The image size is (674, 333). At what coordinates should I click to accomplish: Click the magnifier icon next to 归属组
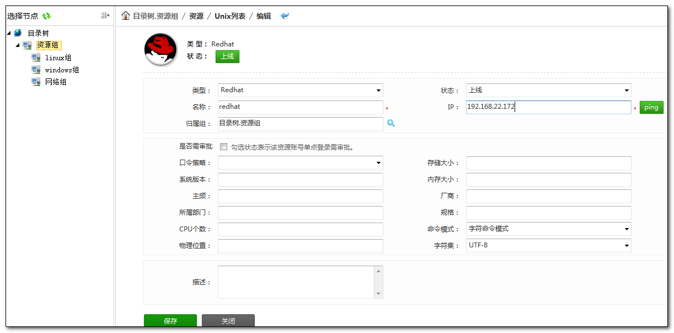point(391,124)
